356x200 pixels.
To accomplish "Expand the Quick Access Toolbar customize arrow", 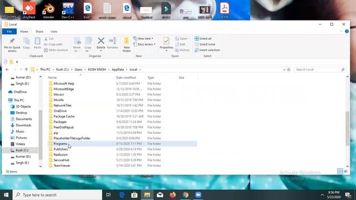I will (x=17, y=62).
